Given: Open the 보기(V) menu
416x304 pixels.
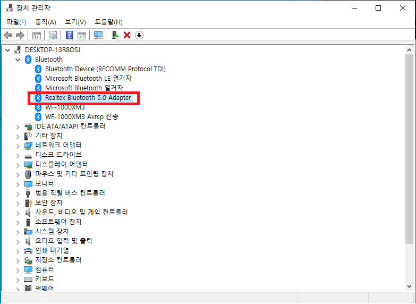Looking at the screenshot, I should pyautogui.click(x=75, y=22).
